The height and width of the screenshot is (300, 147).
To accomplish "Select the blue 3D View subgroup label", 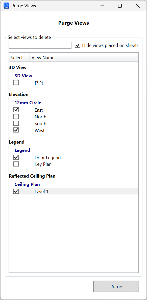I will [x=23, y=76].
